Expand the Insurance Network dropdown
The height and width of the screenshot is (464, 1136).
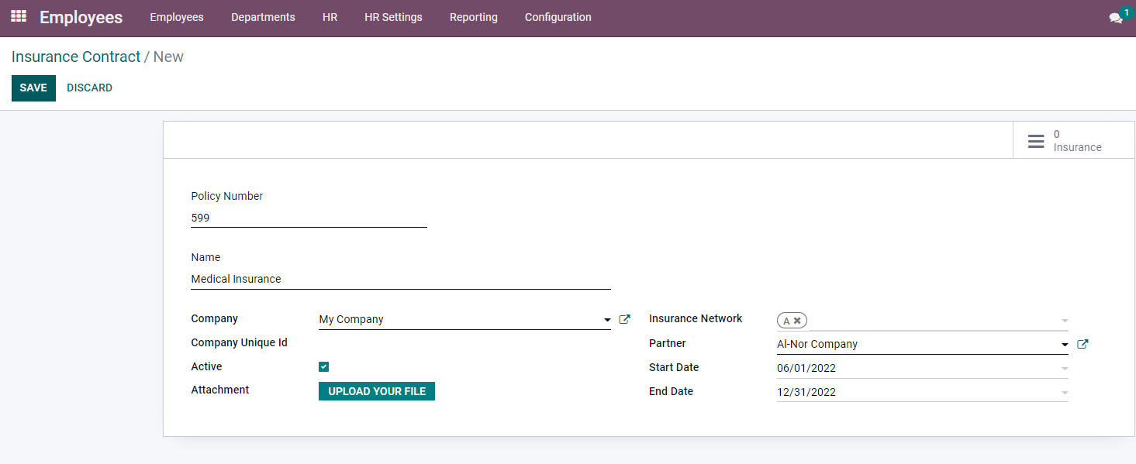pyautogui.click(x=1064, y=321)
